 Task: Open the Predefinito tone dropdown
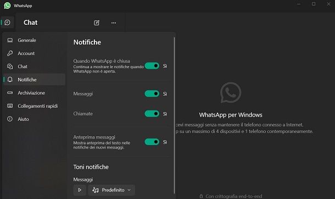(x=111, y=190)
